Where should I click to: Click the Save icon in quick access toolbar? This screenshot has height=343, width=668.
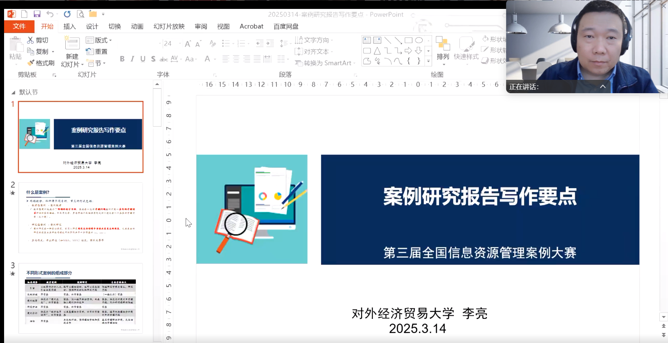coord(37,14)
